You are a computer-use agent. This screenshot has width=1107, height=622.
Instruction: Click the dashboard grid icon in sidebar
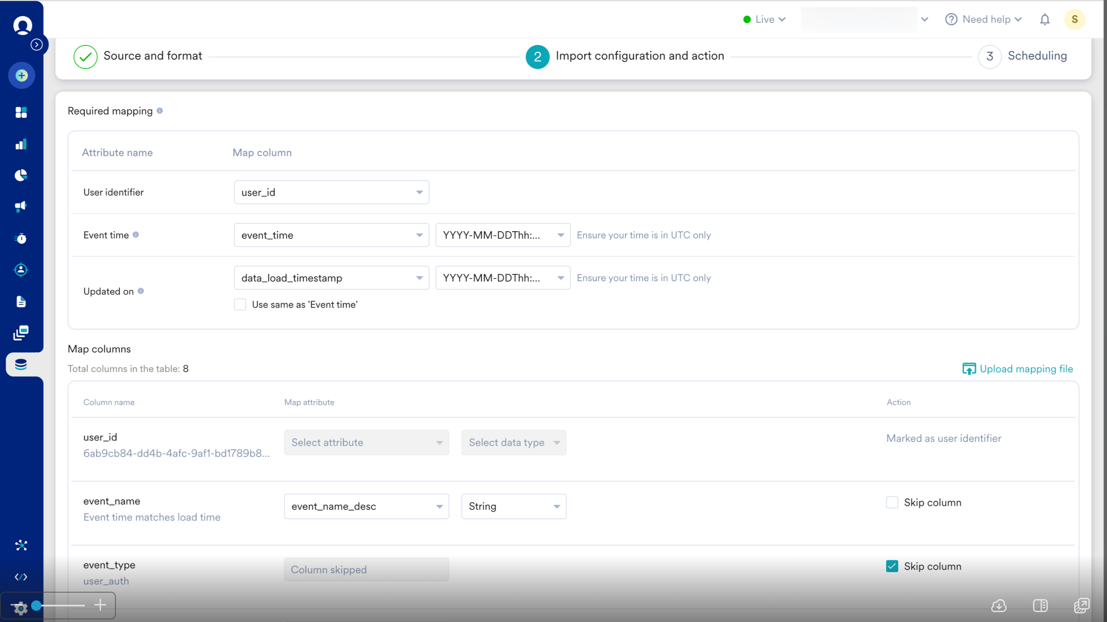tap(21, 112)
